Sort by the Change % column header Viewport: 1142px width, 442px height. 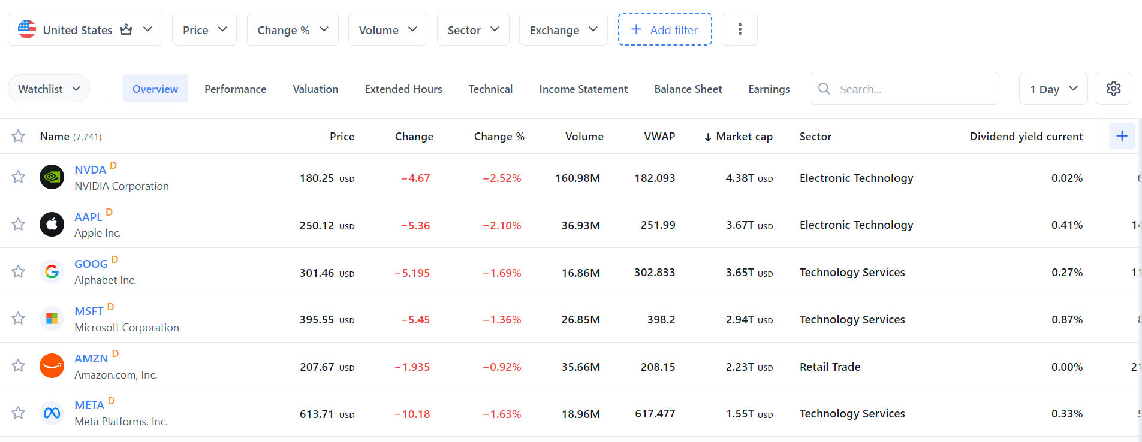point(499,137)
